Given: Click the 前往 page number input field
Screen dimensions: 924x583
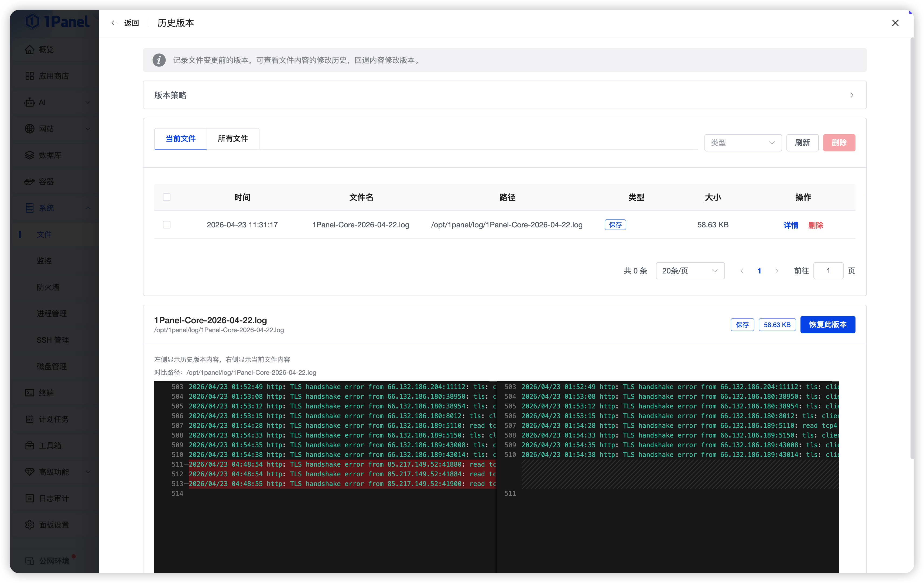Looking at the screenshot, I should coord(828,271).
